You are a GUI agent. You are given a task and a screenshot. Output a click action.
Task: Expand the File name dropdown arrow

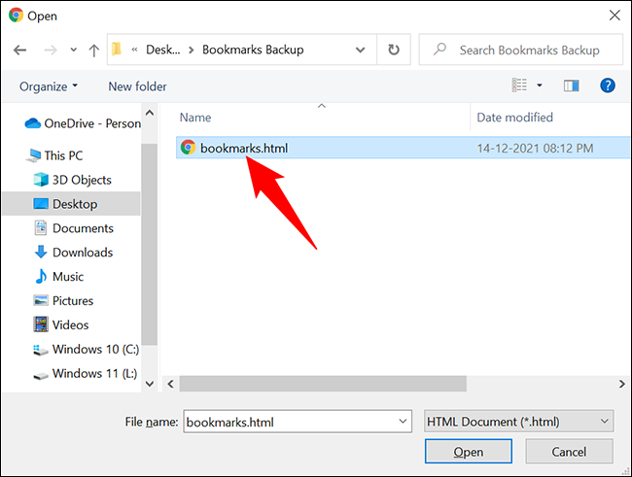403,421
